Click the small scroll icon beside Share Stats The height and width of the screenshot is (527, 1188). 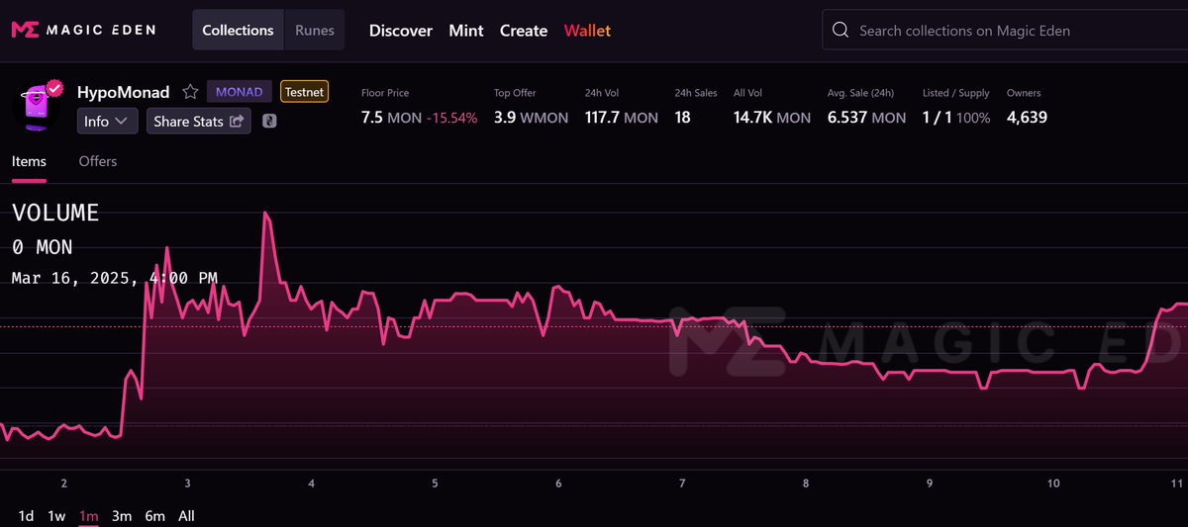coord(269,122)
